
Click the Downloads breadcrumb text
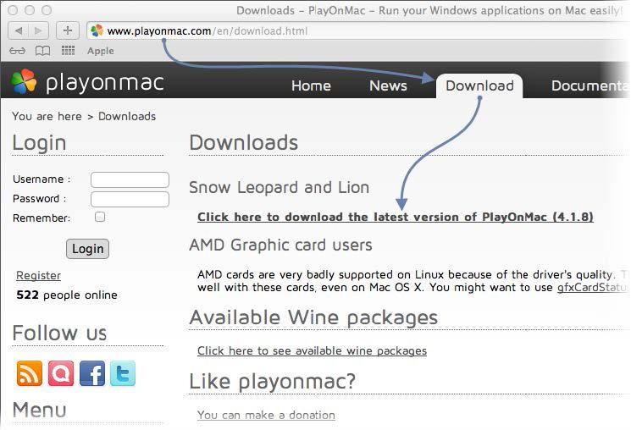[127, 116]
